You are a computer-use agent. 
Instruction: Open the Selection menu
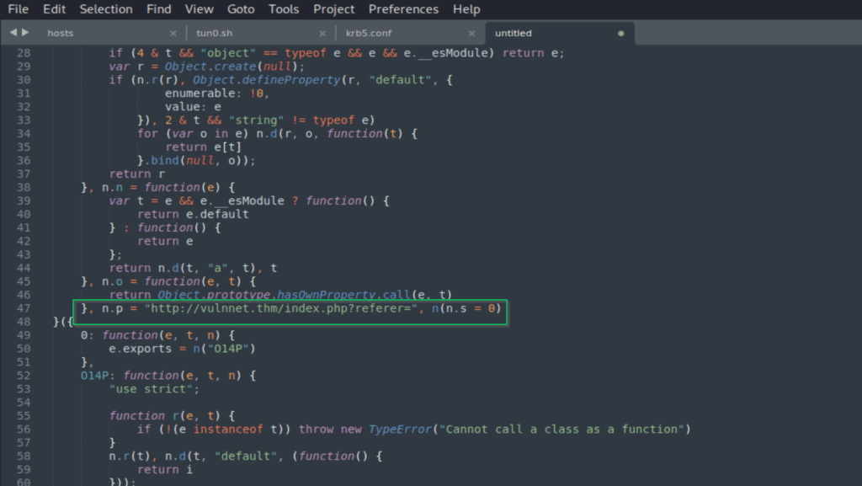point(106,9)
